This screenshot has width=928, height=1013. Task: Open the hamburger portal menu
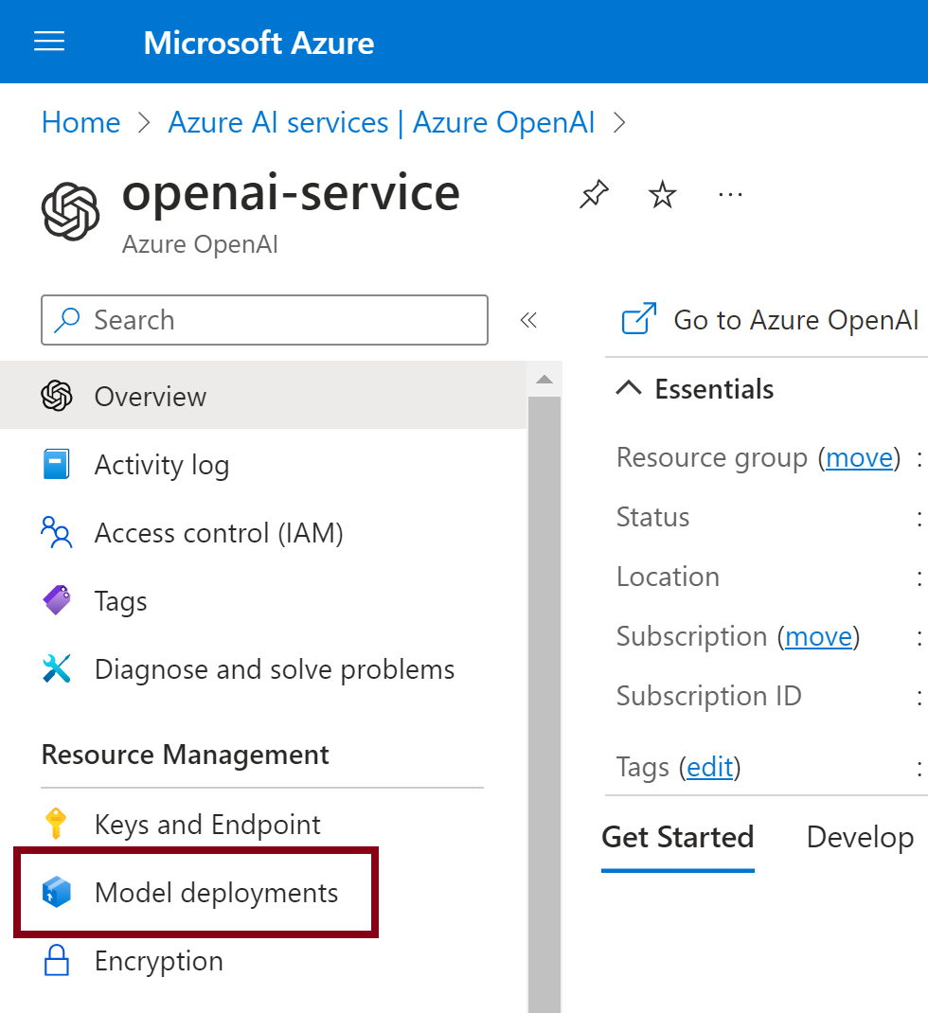pyautogui.click(x=49, y=42)
